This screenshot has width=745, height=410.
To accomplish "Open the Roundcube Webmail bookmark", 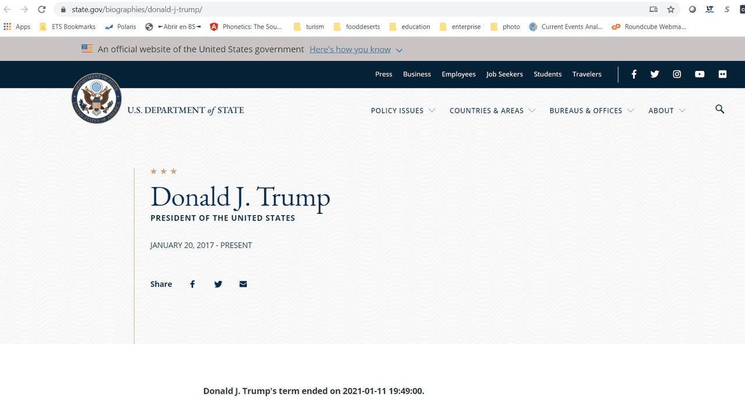I will 649,27.
